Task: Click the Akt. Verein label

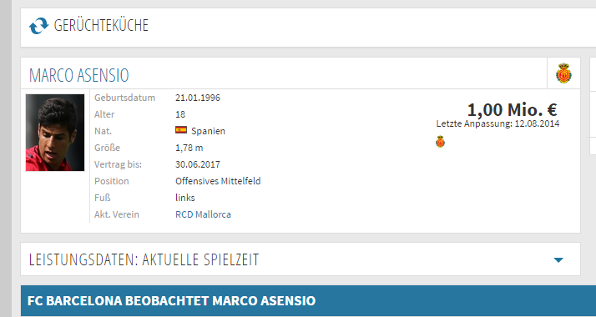Action: [x=117, y=214]
